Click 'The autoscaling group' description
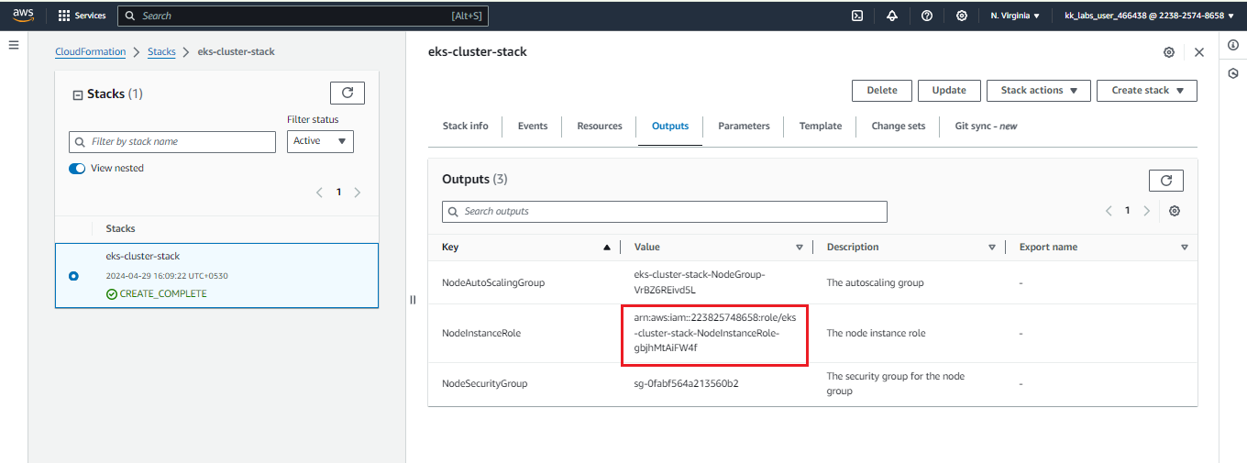This screenshot has height=463, width=1247. 875,282
